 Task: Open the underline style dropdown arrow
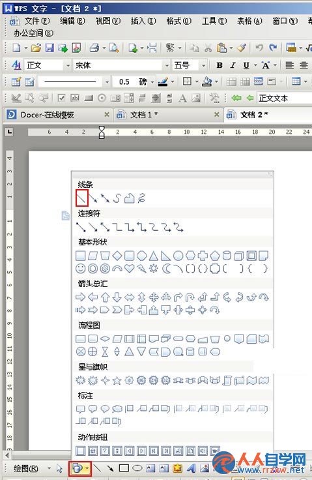(255, 65)
